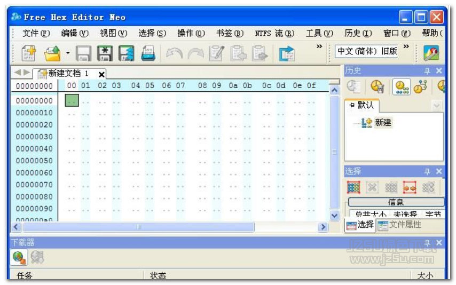Click the Undo arrow icon

click(174, 53)
